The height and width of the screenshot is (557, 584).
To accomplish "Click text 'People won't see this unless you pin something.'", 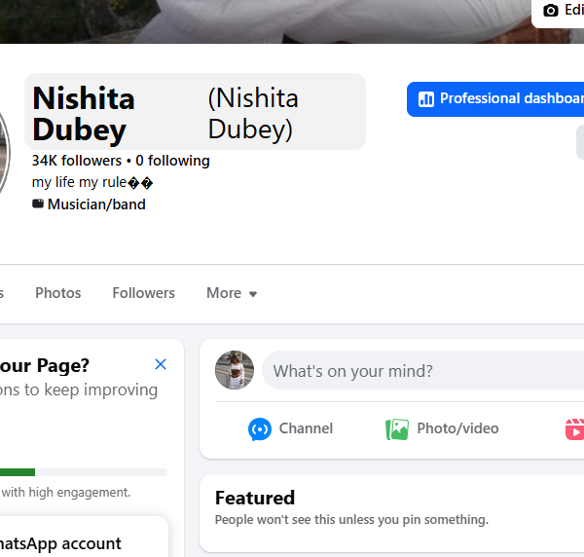I will [x=351, y=520].
